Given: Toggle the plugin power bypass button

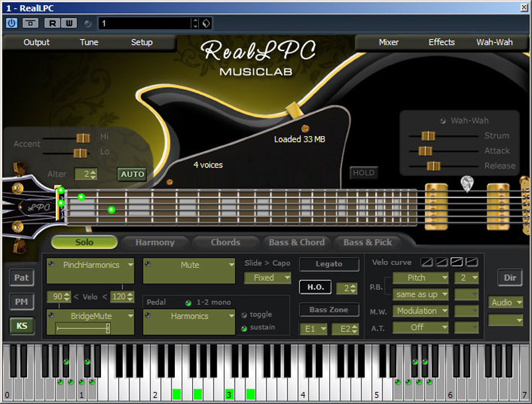Looking at the screenshot, I should tap(11, 23).
